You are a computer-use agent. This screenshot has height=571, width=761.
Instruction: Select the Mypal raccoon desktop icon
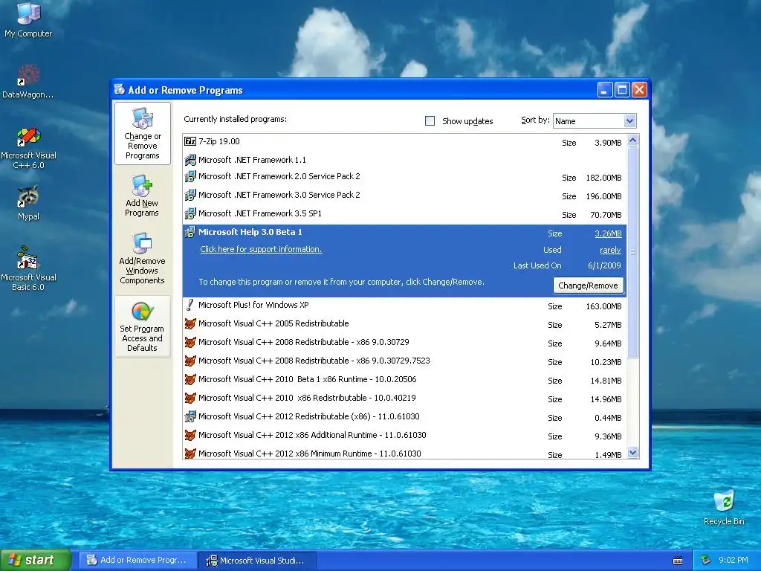28,203
